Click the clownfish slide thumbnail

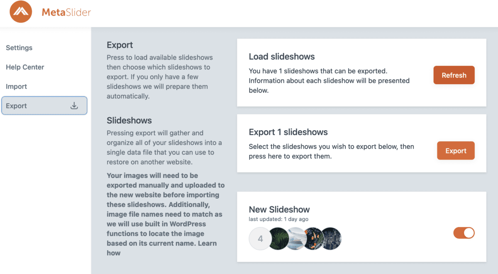point(314,239)
